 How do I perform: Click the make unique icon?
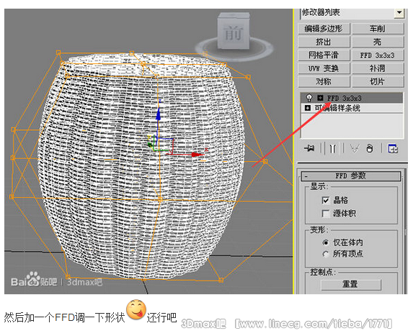pos(355,149)
